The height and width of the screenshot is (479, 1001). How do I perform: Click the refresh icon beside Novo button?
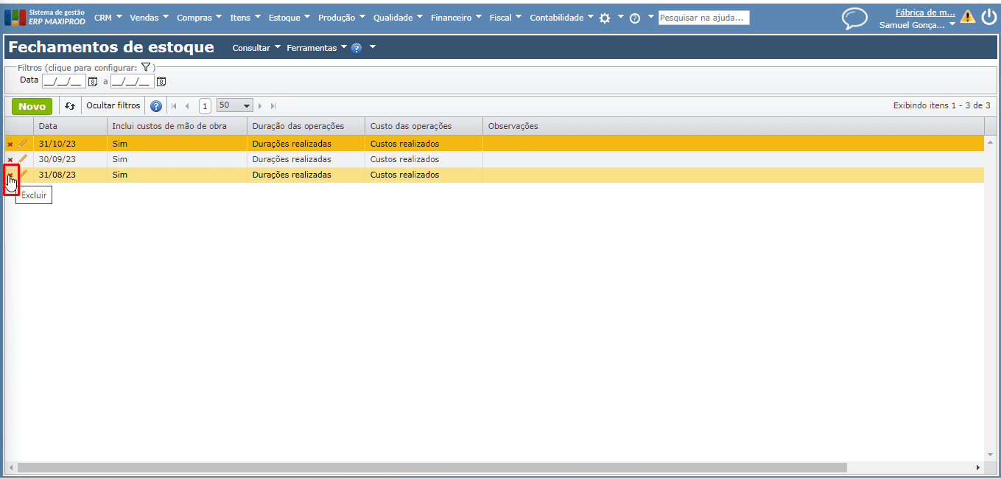click(x=70, y=106)
